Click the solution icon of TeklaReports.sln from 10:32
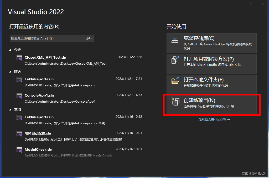 pos(19,118)
